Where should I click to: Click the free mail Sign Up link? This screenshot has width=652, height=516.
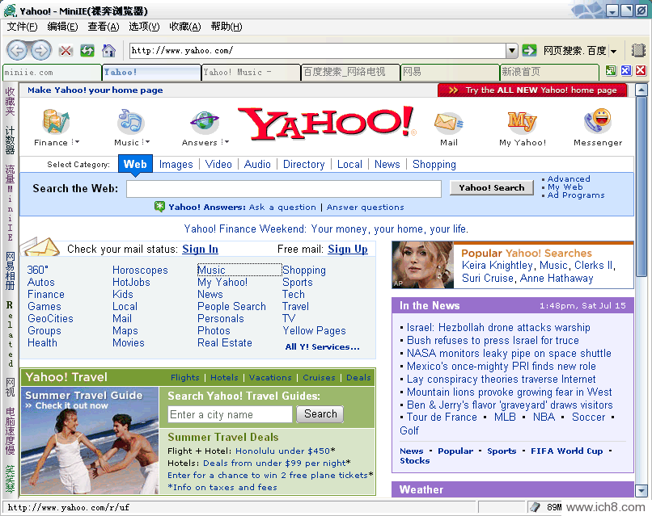348,249
